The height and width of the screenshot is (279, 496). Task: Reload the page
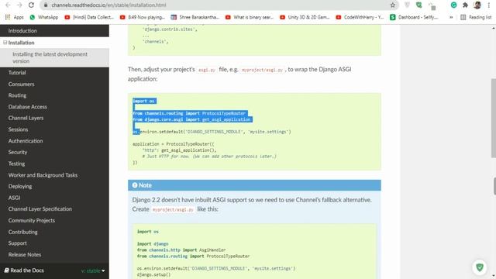tap(31, 5)
